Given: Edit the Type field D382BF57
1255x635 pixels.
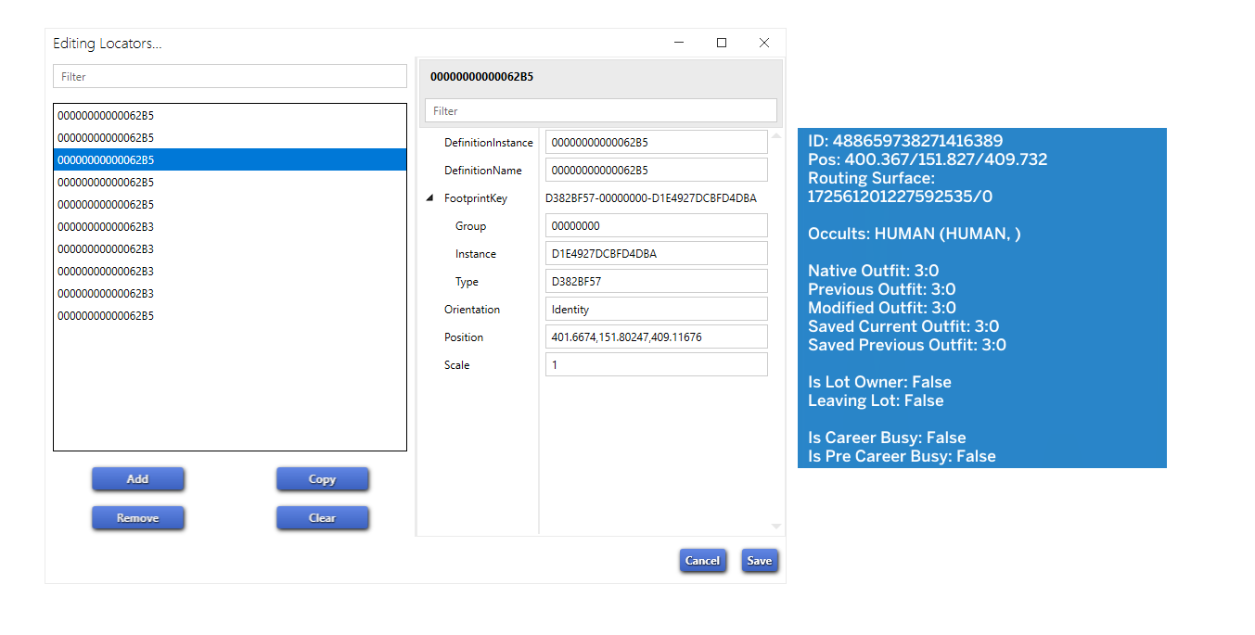Looking at the screenshot, I should (x=656, y=282).
